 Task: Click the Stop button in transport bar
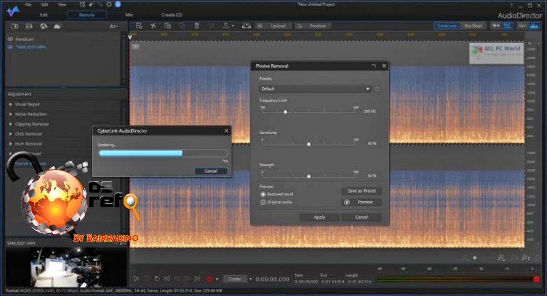[147, 279]
